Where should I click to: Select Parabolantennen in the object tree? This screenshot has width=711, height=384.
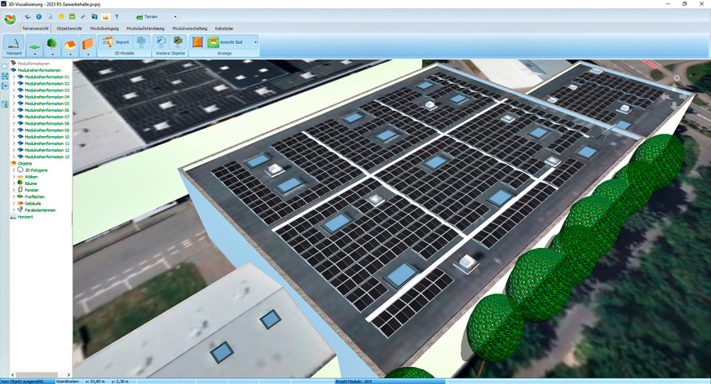pos(40,210)
